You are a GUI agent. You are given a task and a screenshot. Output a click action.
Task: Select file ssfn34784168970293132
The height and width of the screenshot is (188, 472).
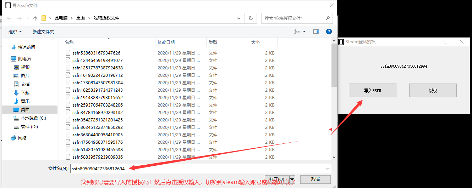point(98,113)
